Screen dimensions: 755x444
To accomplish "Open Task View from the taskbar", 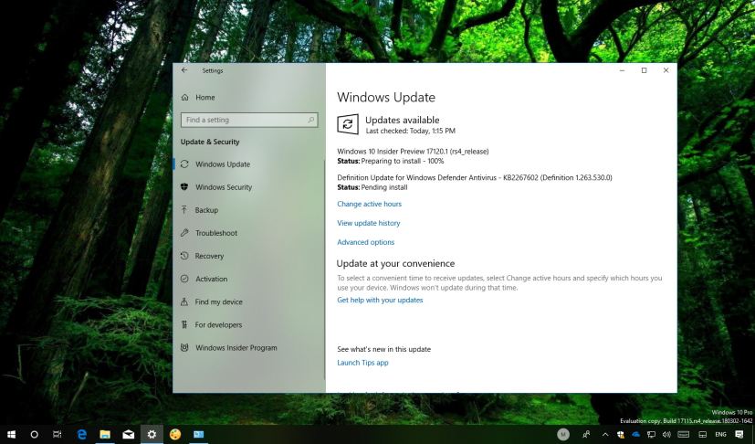I will [x=57, y=434].
